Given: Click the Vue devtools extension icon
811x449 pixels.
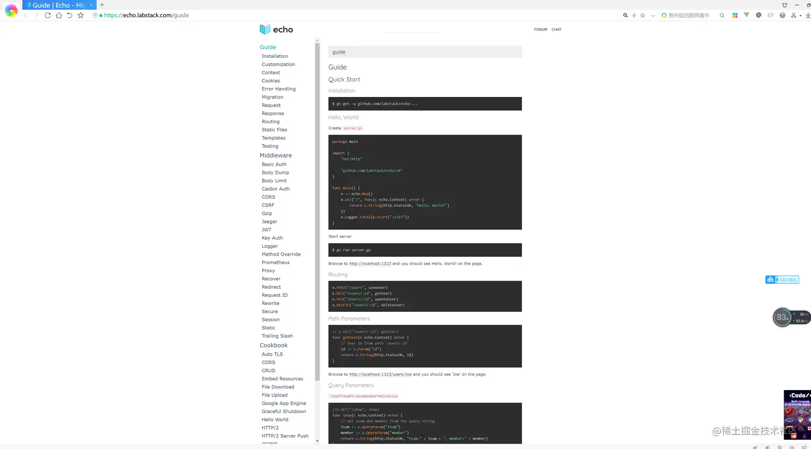Looking at the screenshot, I should click(x=746, y=15).
